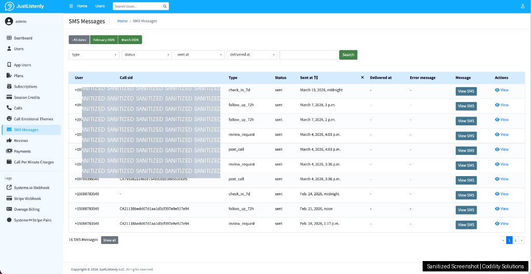The height and width of the screenshot is (274, 531).
Task: Remove the Sent at sorting with the X icon
Action: [x=362, y=78]
